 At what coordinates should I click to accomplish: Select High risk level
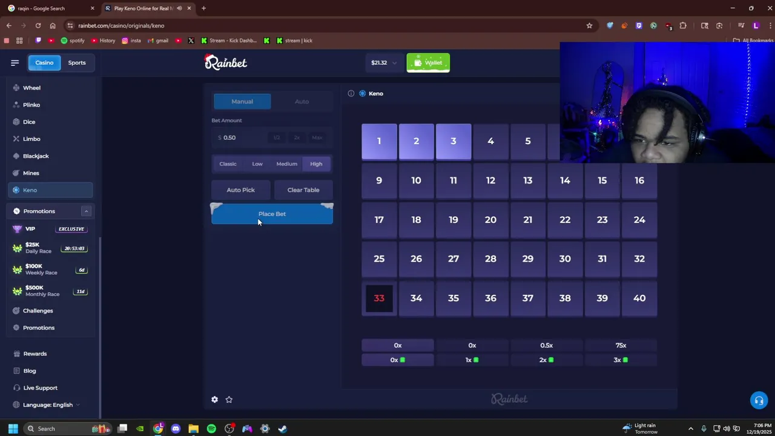point(316,163)
